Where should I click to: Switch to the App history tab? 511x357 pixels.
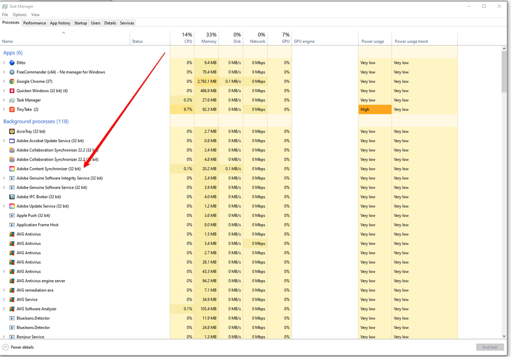(x=60, y=23)
